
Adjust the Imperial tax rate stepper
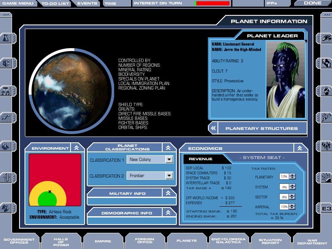pos(293,207)
